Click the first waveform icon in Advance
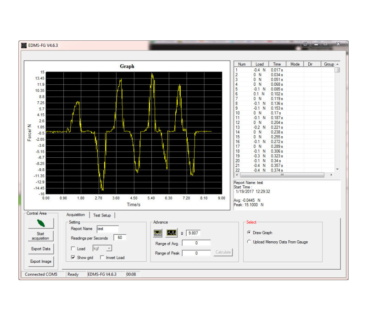This screenshot has height=321, width=367. coord(158,233)
